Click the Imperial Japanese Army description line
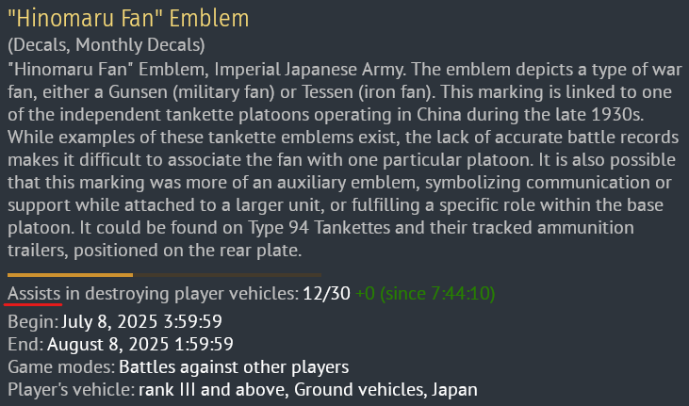The image size is (689, 406). pyautogui.click(x=345, y=70)
